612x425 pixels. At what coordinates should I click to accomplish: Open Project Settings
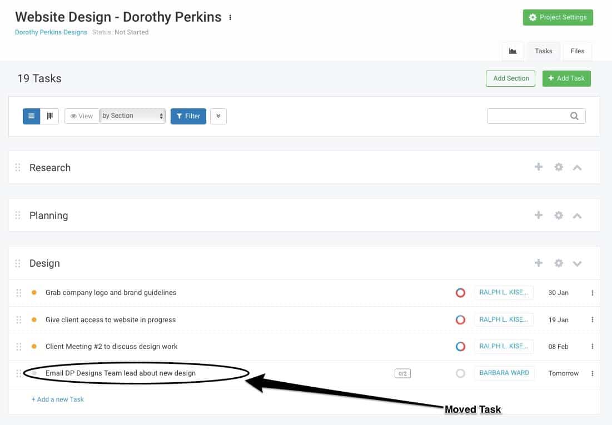point(558,17)
